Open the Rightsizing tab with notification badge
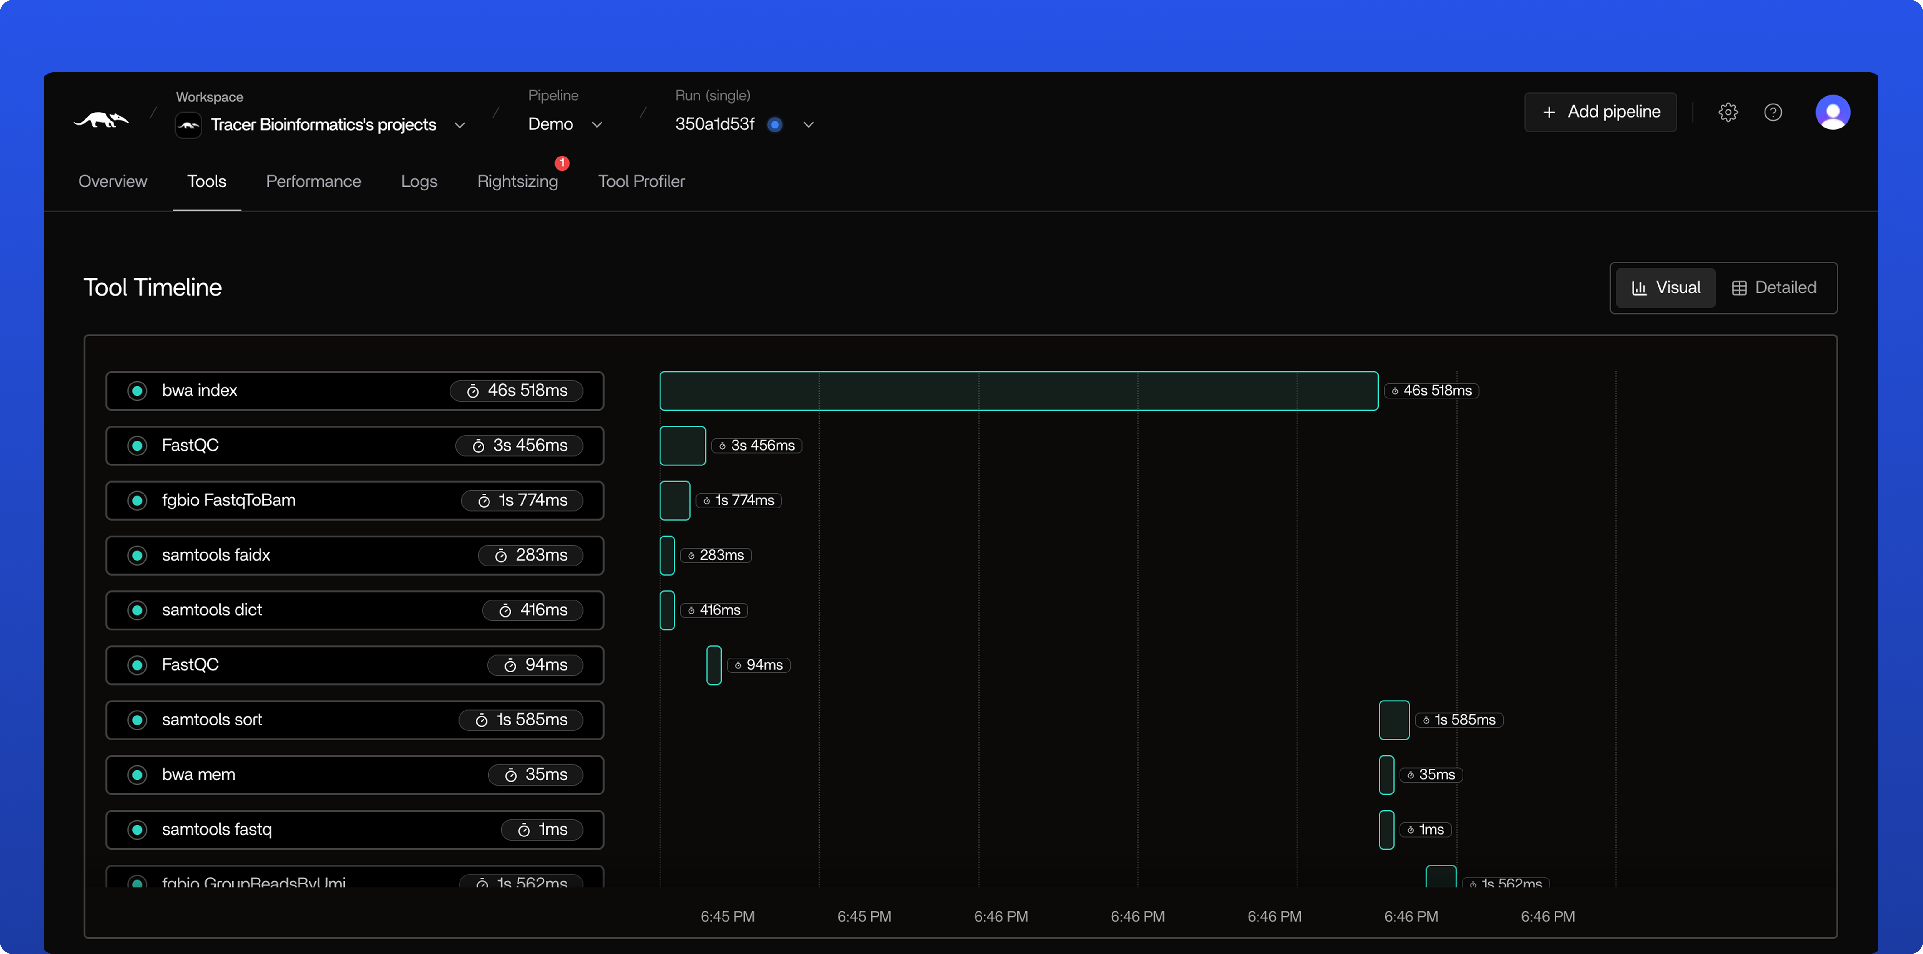 (x=517, y=181)
